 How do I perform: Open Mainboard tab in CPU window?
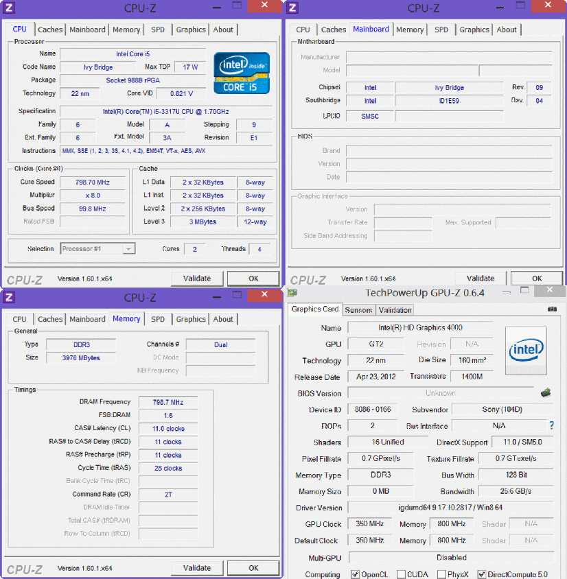(88, 29)
